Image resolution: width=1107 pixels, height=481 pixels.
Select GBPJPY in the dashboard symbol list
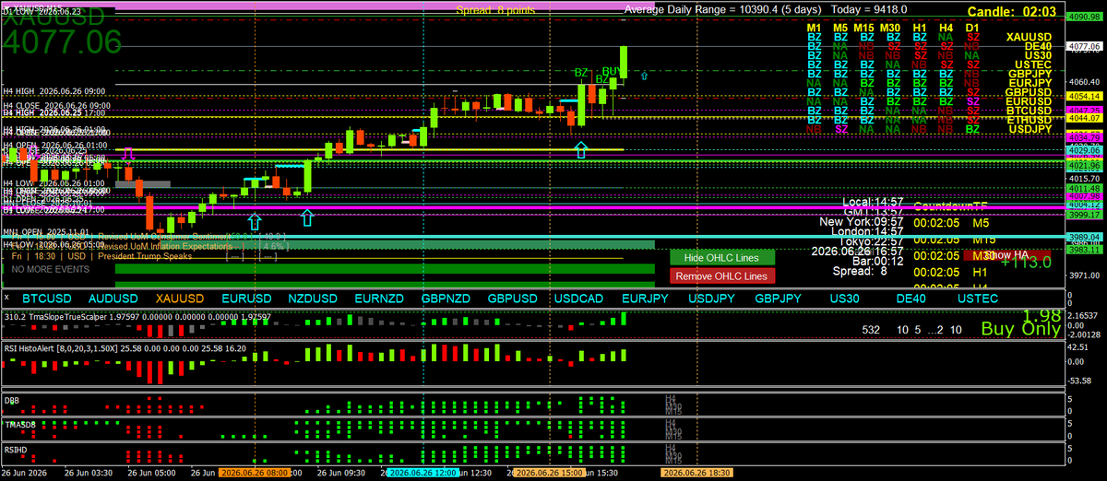(x=1030, y=73)
